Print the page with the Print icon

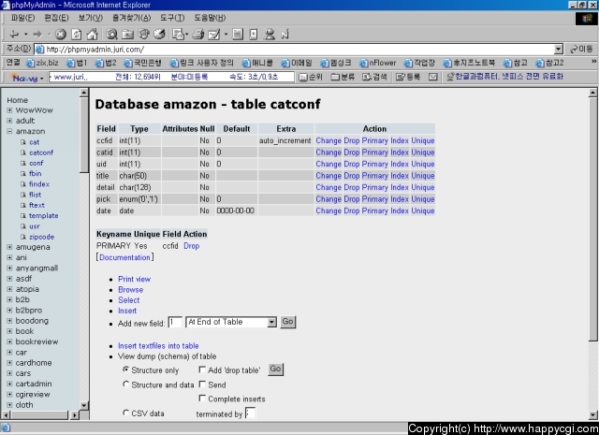point(198,35)
